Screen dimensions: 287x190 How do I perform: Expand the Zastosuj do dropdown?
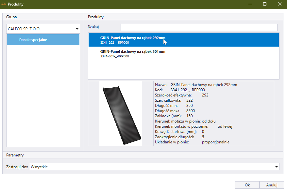click(x=276, y=167)
